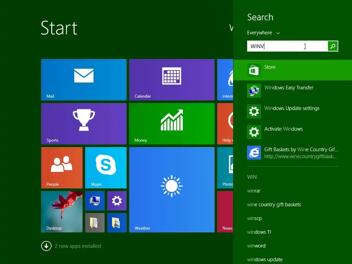The image size is (352, 264).
Task: Click the winecountrygiftbask URL link
Action: point(300,156)
